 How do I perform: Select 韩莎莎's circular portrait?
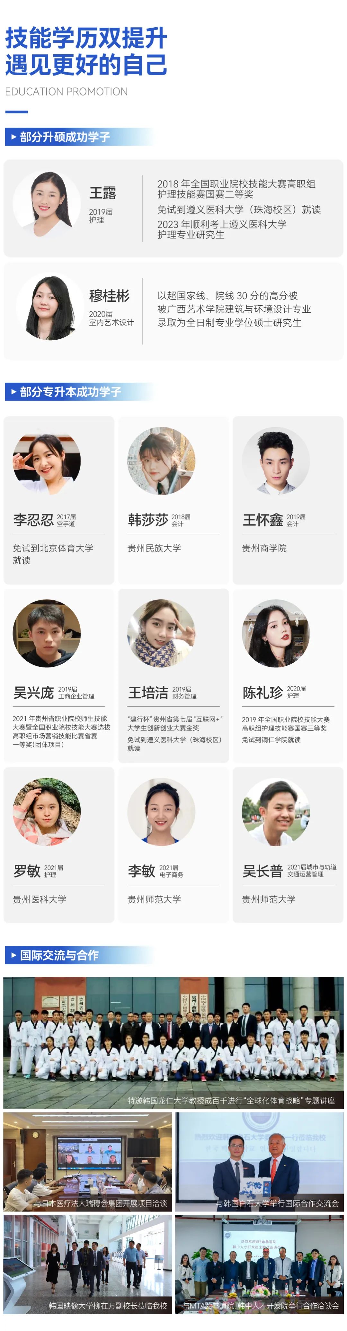click(x=161, y=461)
